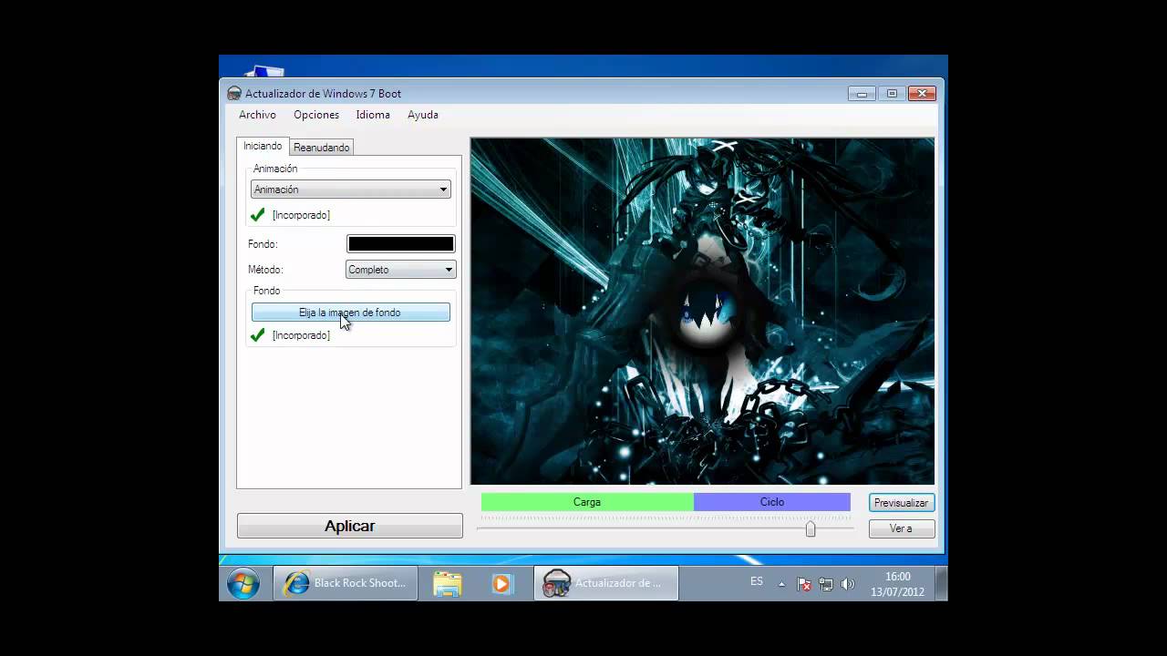Click the [Incorporado] text under Animación
Viewport: 1167px width, 656px height.
click(301, 215)
